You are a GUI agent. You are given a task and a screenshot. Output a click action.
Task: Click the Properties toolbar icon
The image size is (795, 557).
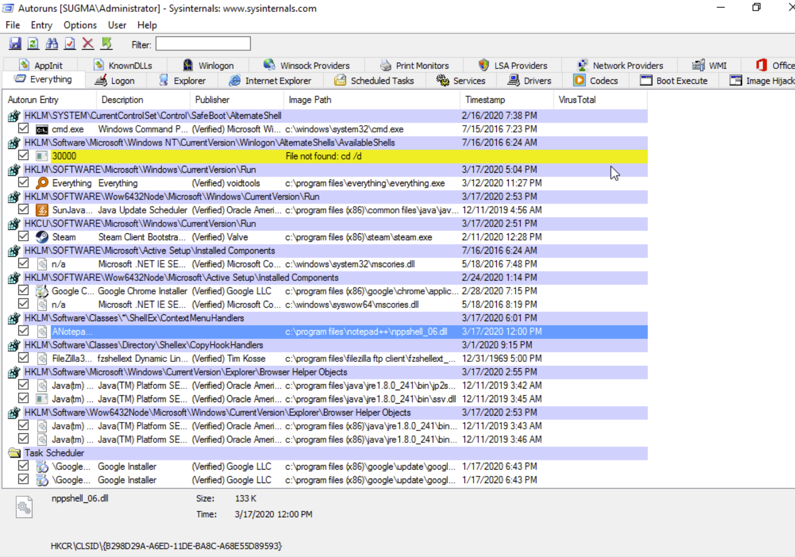click(x=70, y=44)
